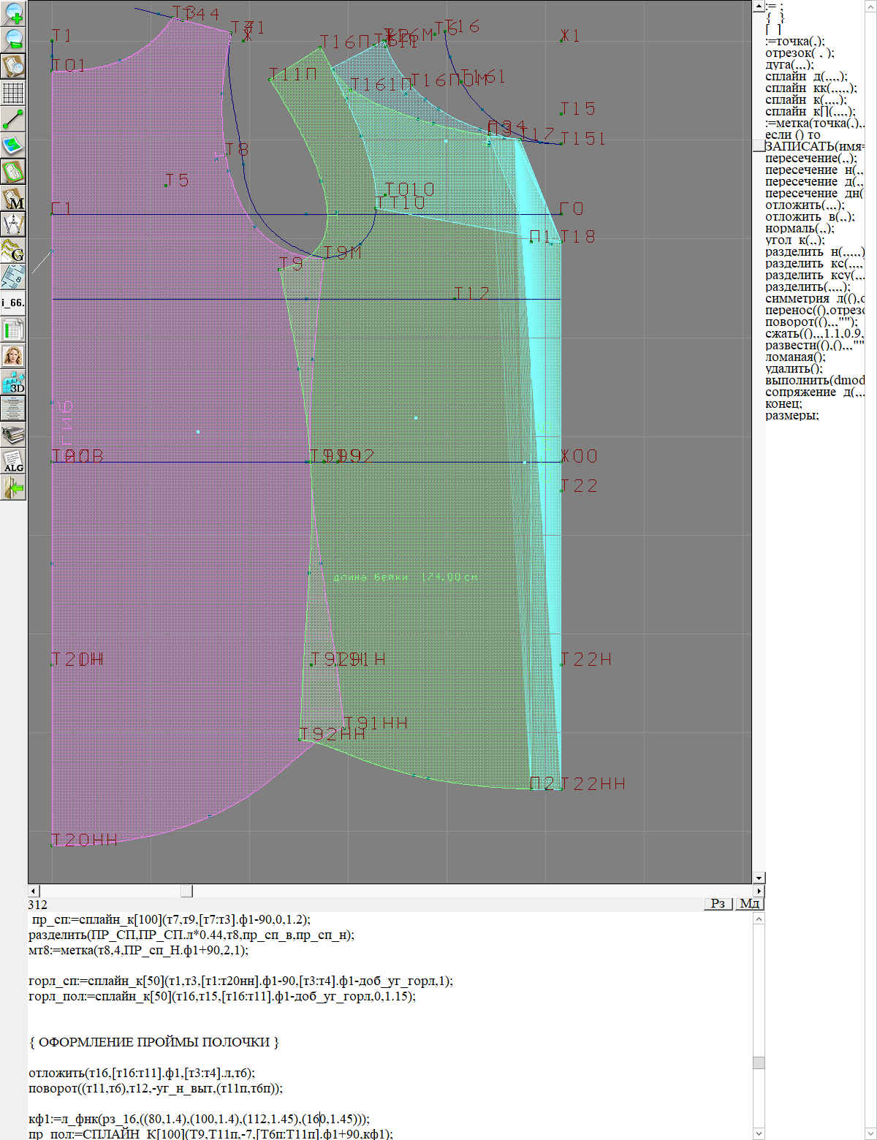Image resolution: width=877 pixels, height=1140 pixels.
Task: Click the compass drawing tool icon
Action: (x=13, y=224)
